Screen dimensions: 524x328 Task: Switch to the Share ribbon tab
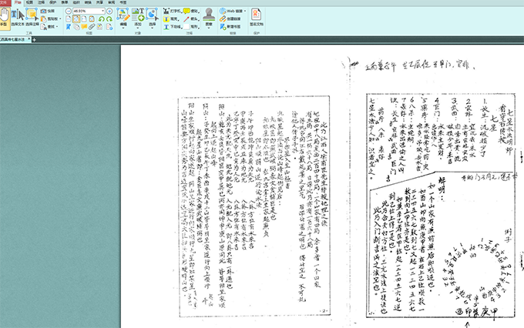coord(99,2)
